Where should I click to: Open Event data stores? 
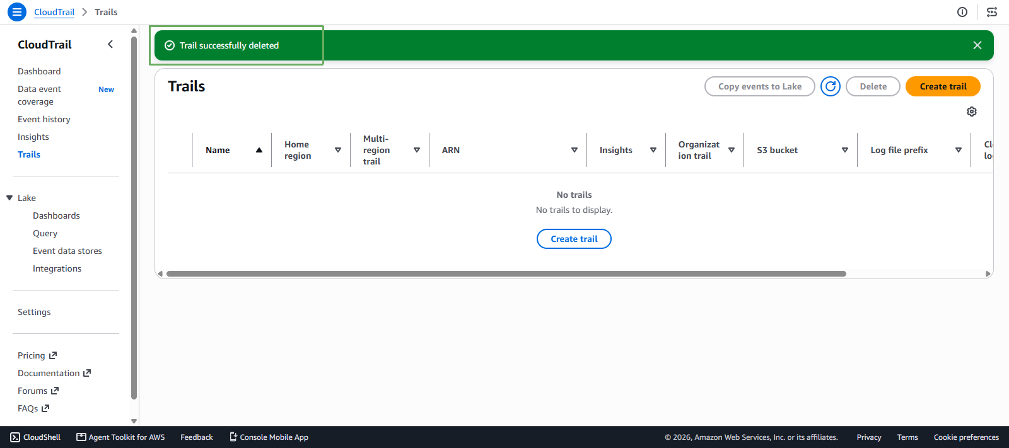[67, 251]
